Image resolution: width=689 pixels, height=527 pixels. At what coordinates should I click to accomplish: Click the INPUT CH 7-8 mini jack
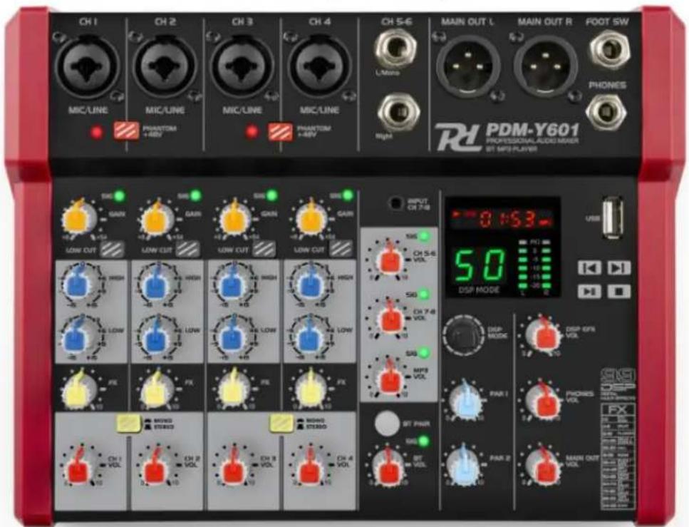click(396, 203)
